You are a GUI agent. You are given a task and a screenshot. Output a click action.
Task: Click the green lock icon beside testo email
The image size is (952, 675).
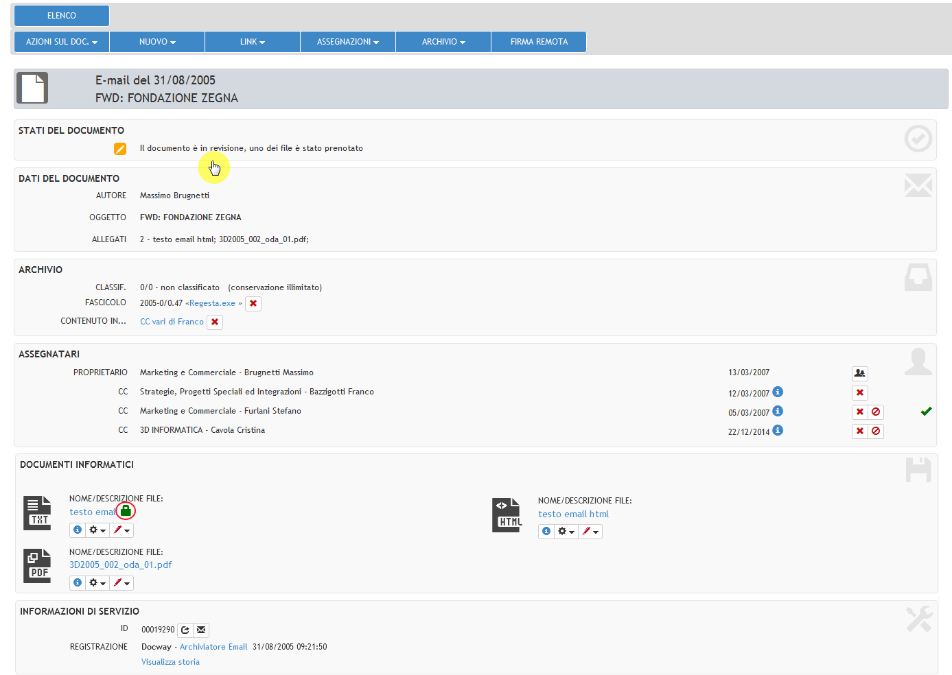[x=126, y=511]
